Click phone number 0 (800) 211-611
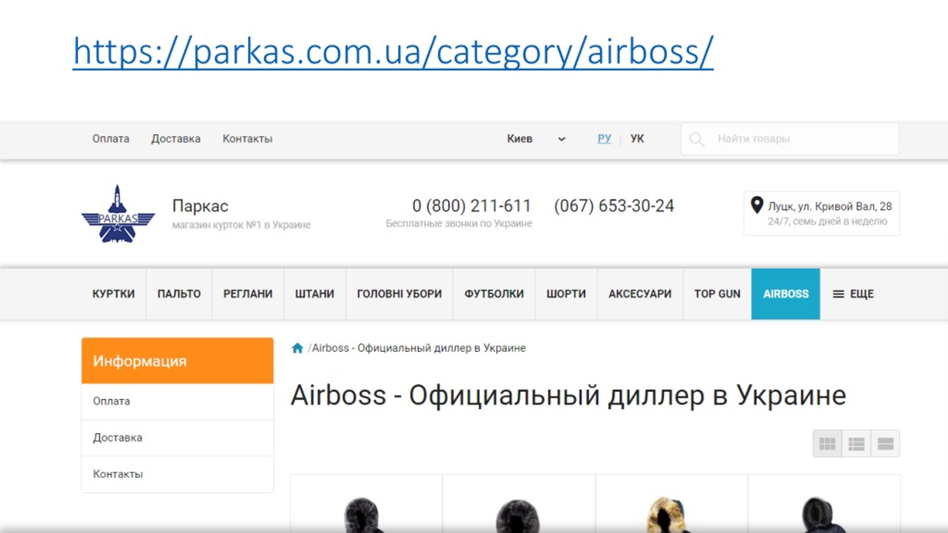 click(472, 206)
